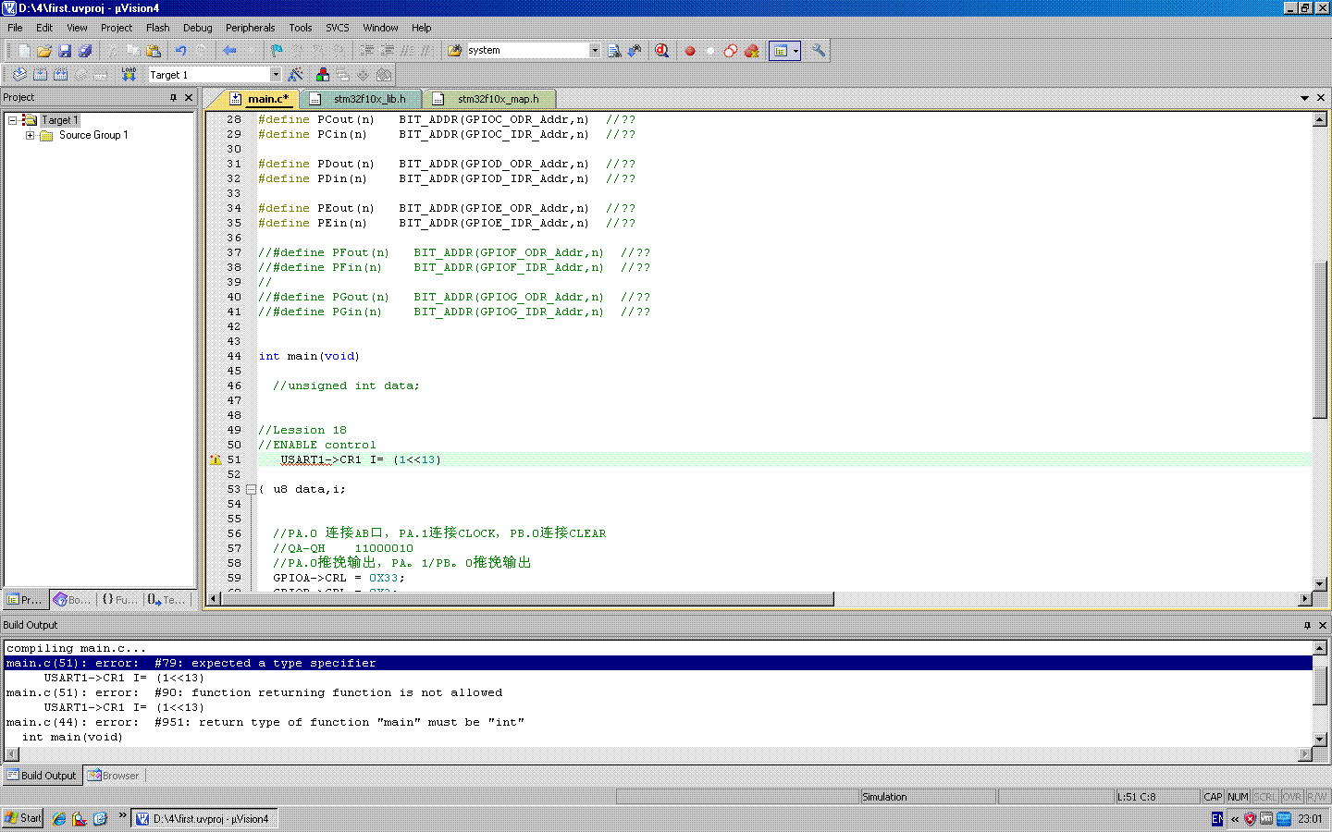Toggle the Build Output panel pin
This screenshot has height=832, width=1332.
[x=1307, y=625]
